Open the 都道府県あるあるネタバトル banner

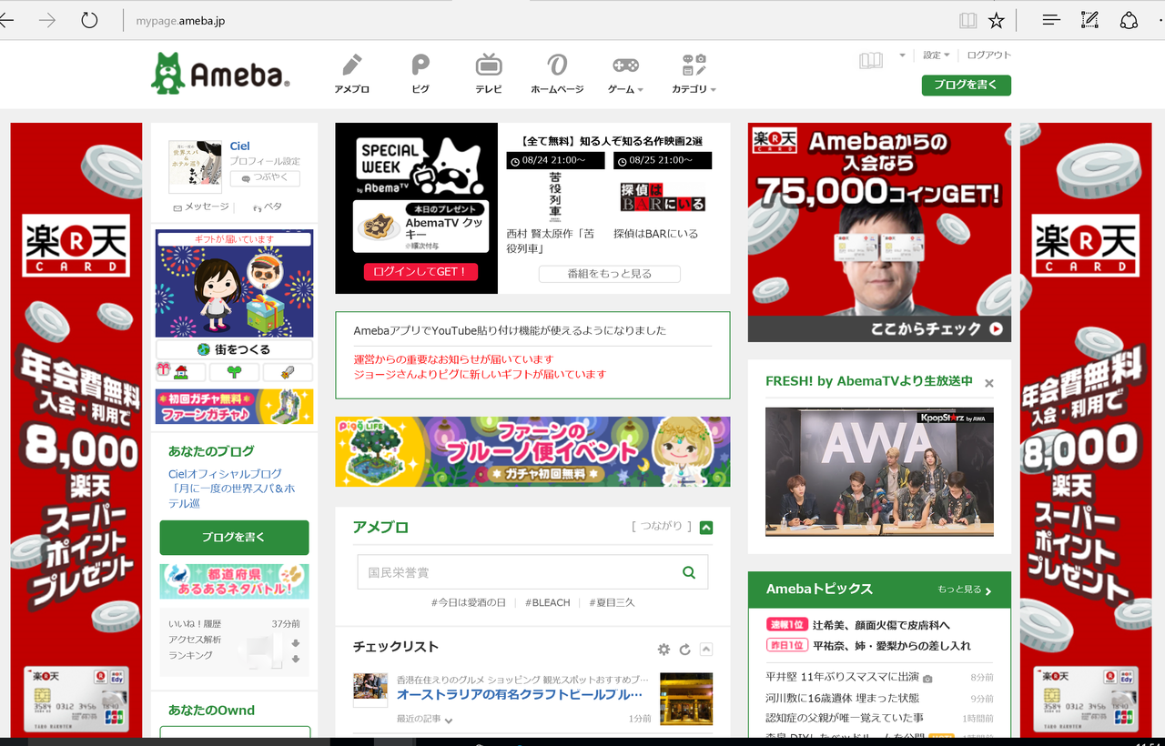[x=234, y=581]
